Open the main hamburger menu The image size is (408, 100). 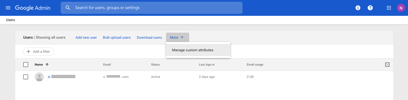coord(8,8)
